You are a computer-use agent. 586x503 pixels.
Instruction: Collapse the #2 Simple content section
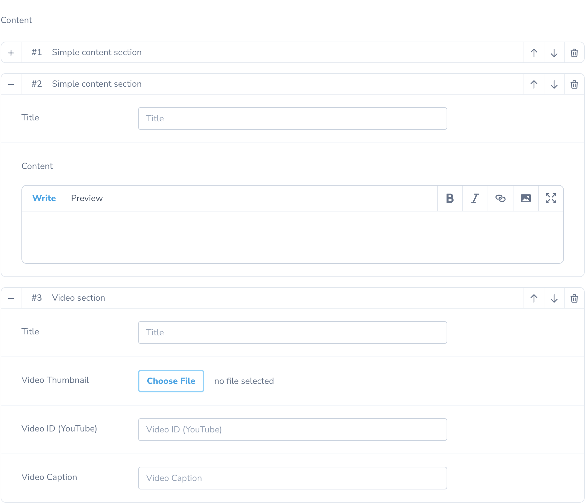(x=11, y=84)
